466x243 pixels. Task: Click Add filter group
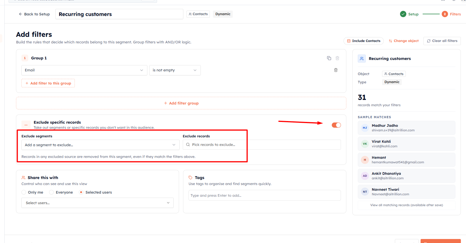click(x=181, y=103)
